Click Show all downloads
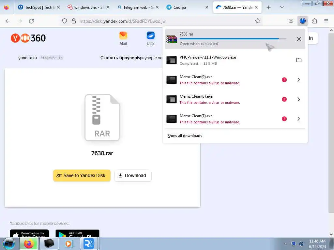334x250 pixels. coord(185,136)
